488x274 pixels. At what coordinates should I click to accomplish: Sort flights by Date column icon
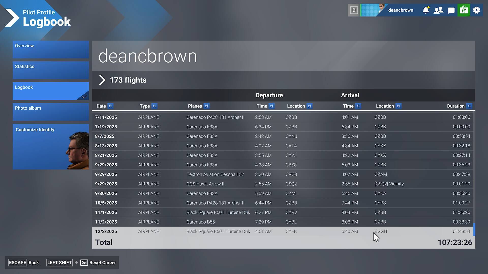click(x=110, y=106)
